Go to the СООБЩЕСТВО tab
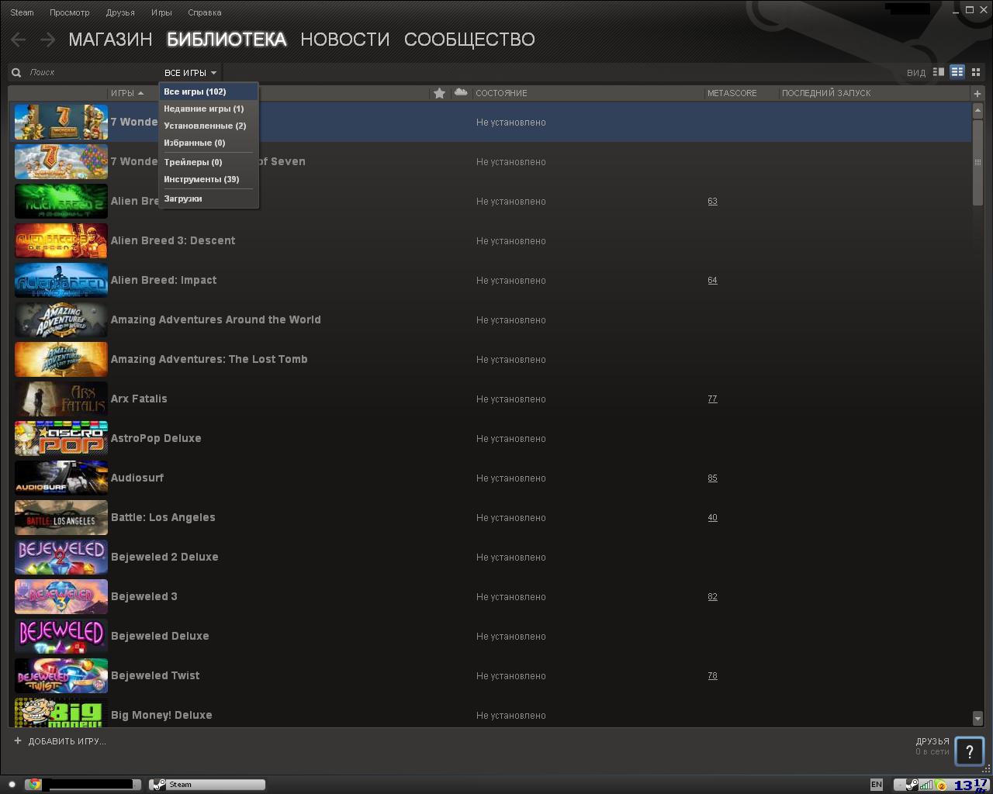Image resolution: width=993 pixels, height=794 pixels. click(x=469, y=40)
